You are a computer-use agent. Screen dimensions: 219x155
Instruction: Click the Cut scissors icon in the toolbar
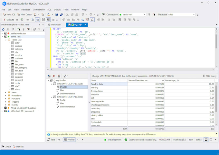pos(67,14)
